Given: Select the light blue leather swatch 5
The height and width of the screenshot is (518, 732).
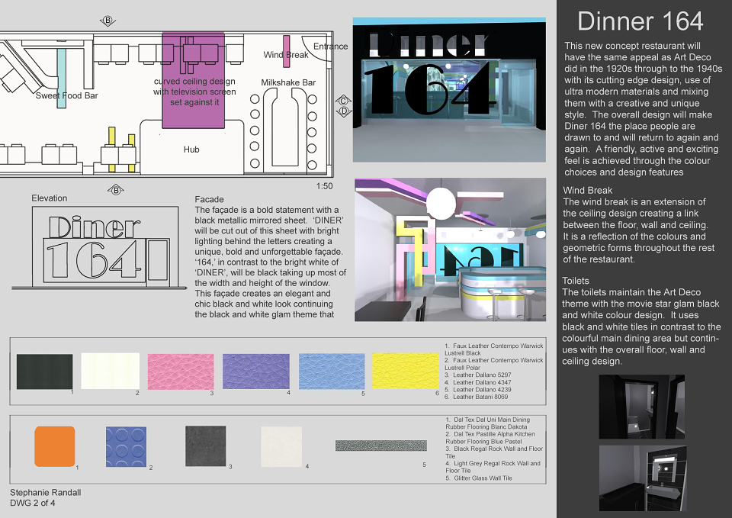Looking at the screenshot, I should click(332, 372).
